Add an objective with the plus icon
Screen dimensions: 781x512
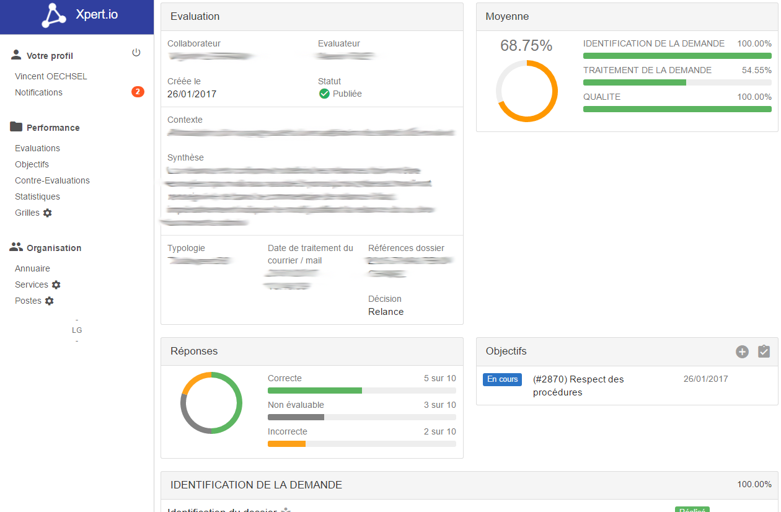742,351
